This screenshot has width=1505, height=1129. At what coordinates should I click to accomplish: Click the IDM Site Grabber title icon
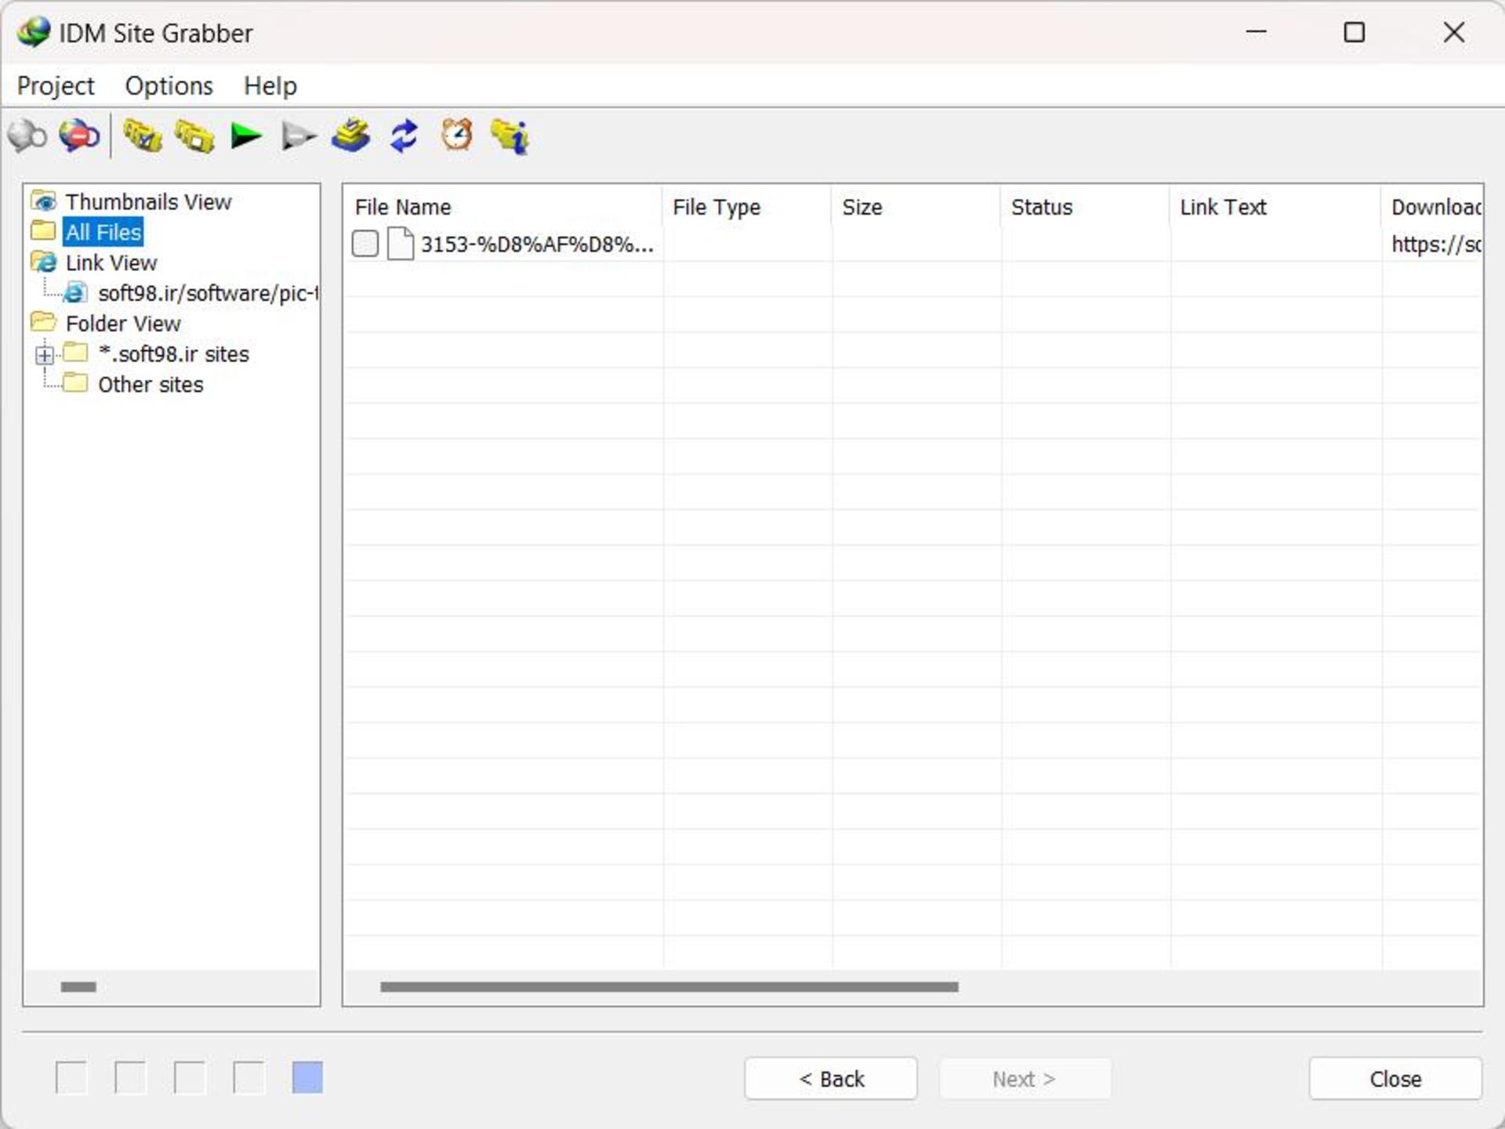[34, 32]
